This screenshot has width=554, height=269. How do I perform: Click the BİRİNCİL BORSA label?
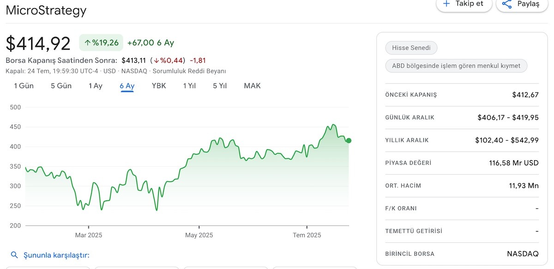click(x=409, y=254)
